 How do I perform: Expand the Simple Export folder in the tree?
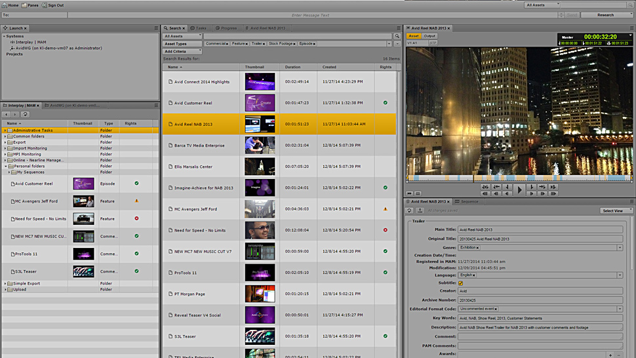(x=5, y=284)
